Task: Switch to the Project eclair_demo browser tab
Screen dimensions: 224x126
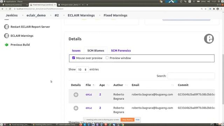Action: 71,5
